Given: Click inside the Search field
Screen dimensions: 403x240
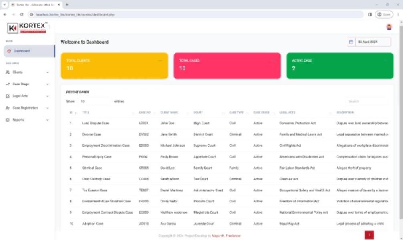Looking at the screenshot, I should 366,102.
